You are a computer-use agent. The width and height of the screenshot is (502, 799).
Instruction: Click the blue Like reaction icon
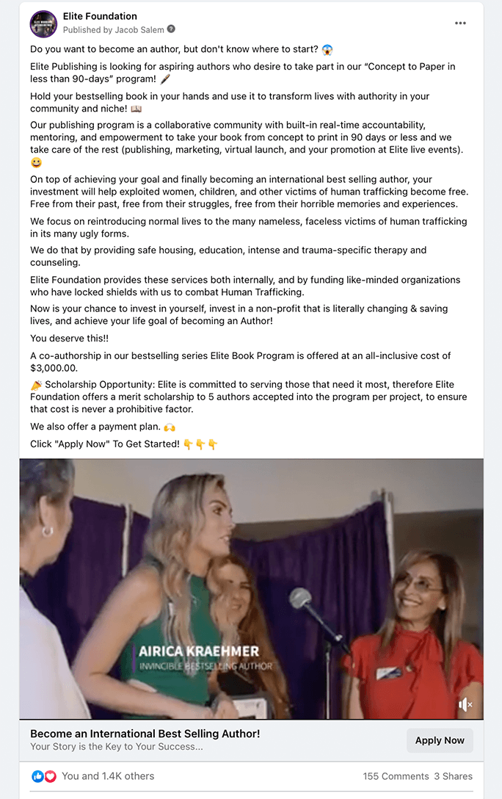pos(37,776)
